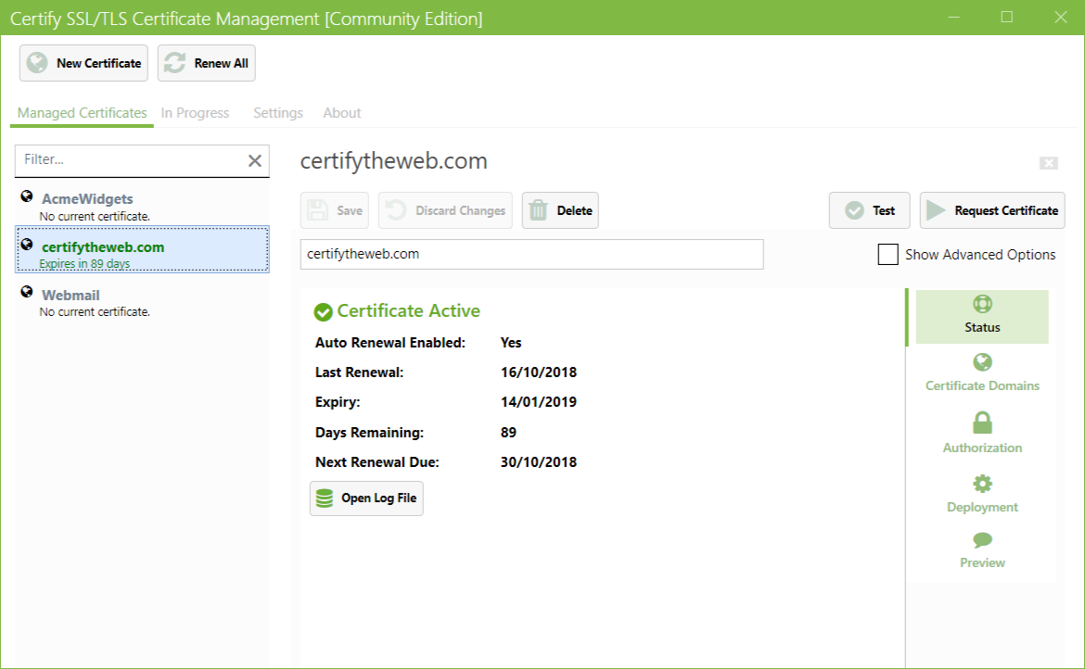
Task: Click the Save button
Action: click(x=334, y=210)
